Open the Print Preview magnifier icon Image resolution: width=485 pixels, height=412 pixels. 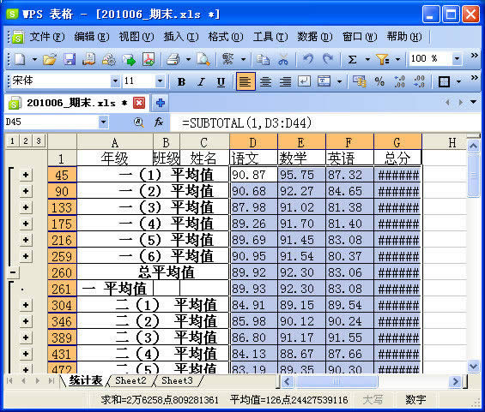pyautogui.click(x=203, y=59)
